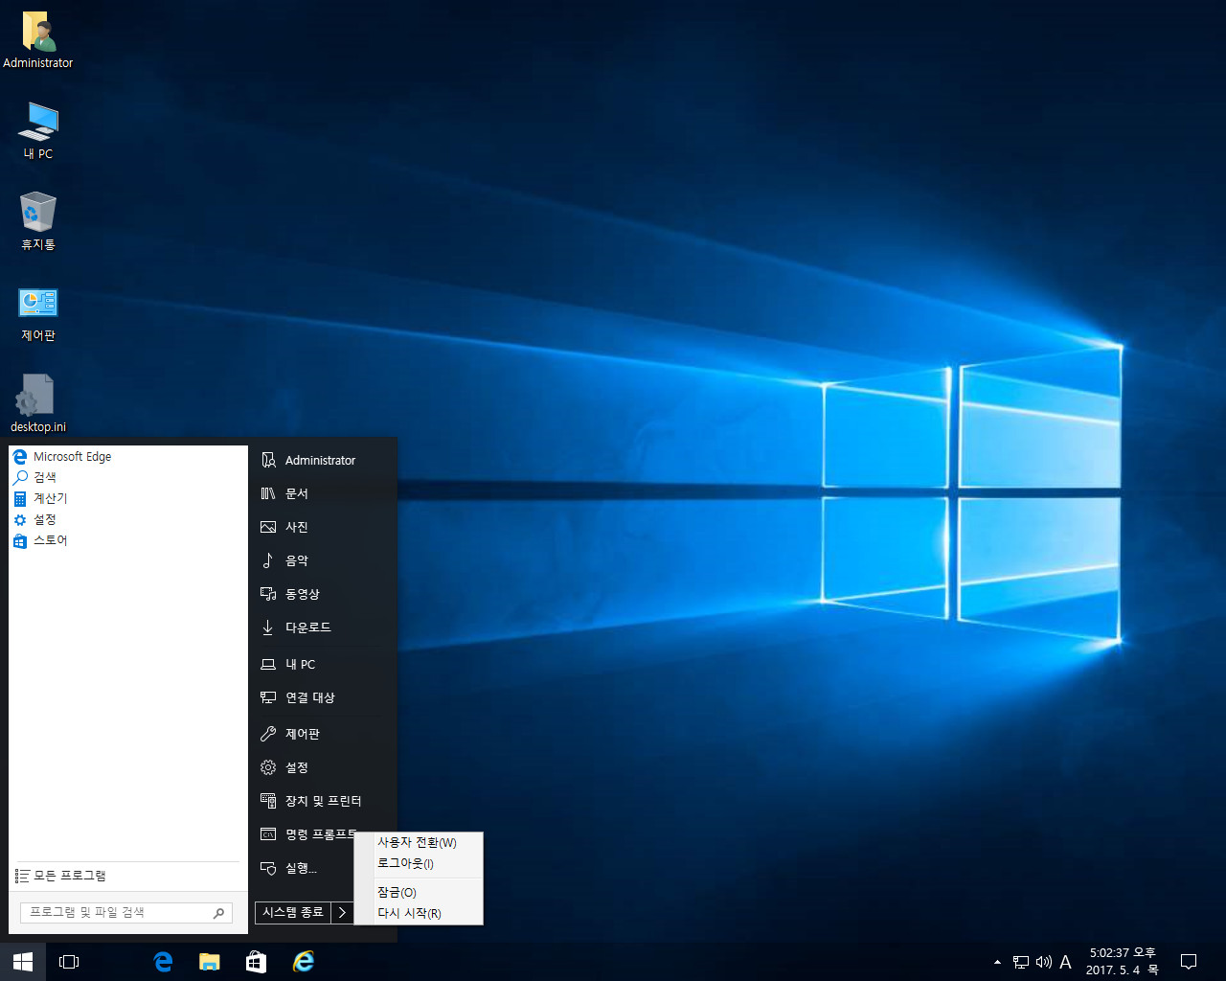Choose 잠금(O) from shutdown submenu
This screenshot has width=1226, height=981.
(419, 893)
